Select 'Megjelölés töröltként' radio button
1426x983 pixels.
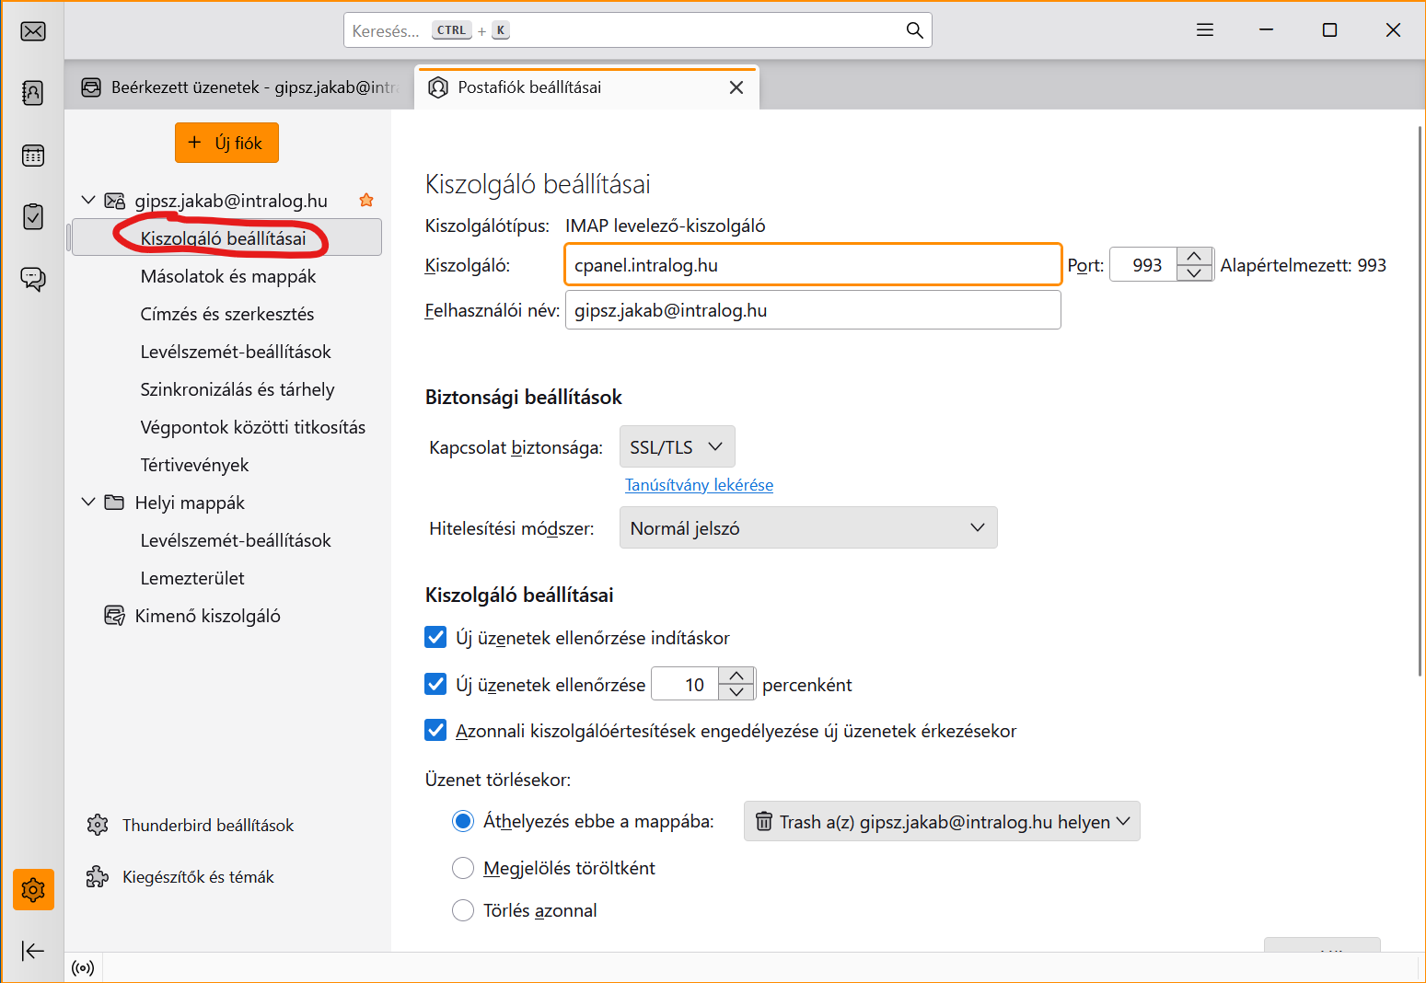click(463, 868)
